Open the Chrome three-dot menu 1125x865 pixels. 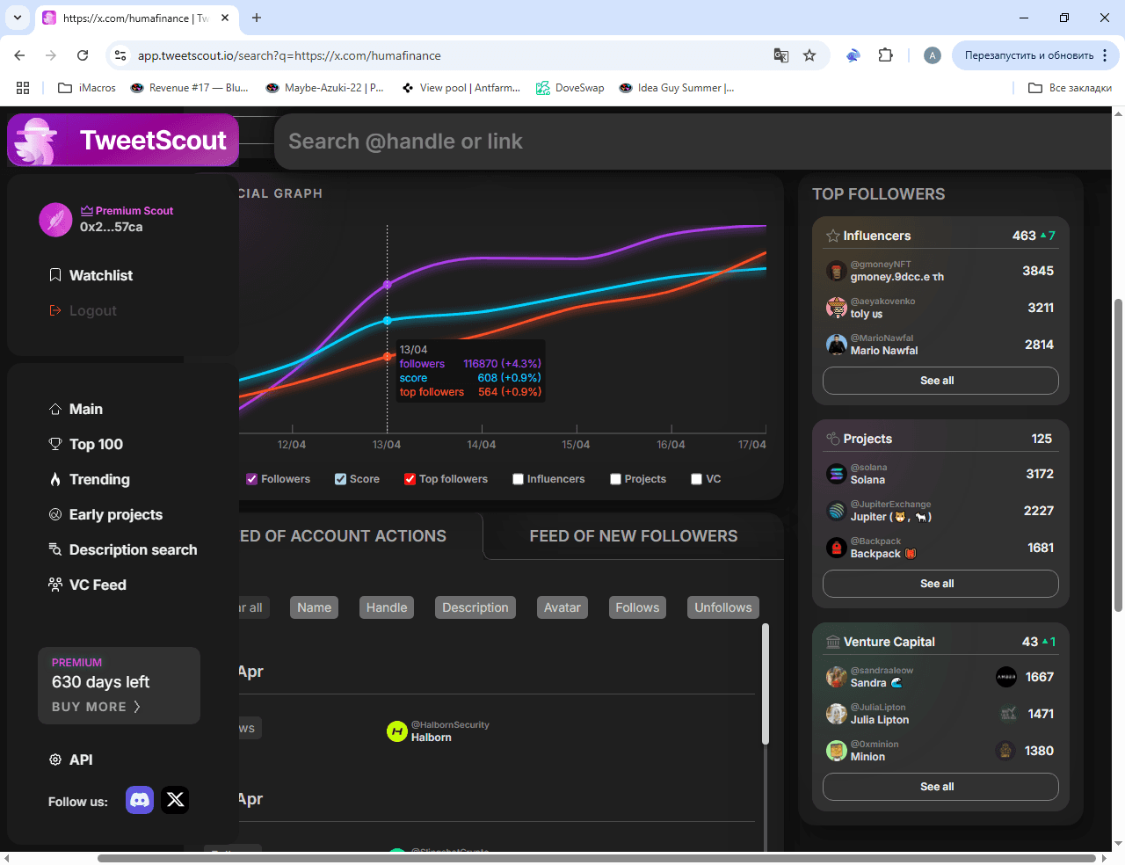point(1105,55)
